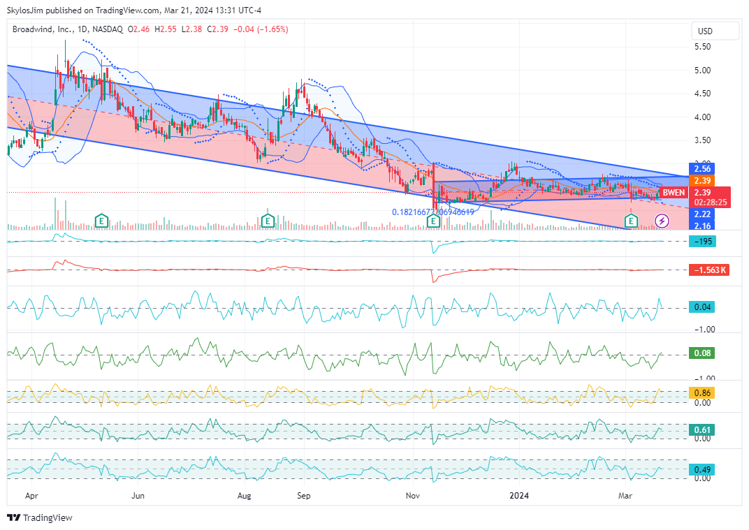Click the earnings E marker before June

pyautogui.click(x=101, y=221)
